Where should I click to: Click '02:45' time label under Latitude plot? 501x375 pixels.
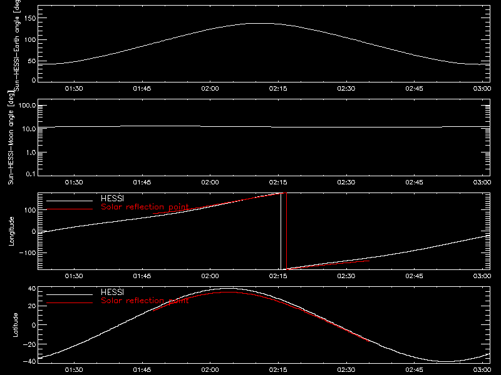click(x=414, y=370)
